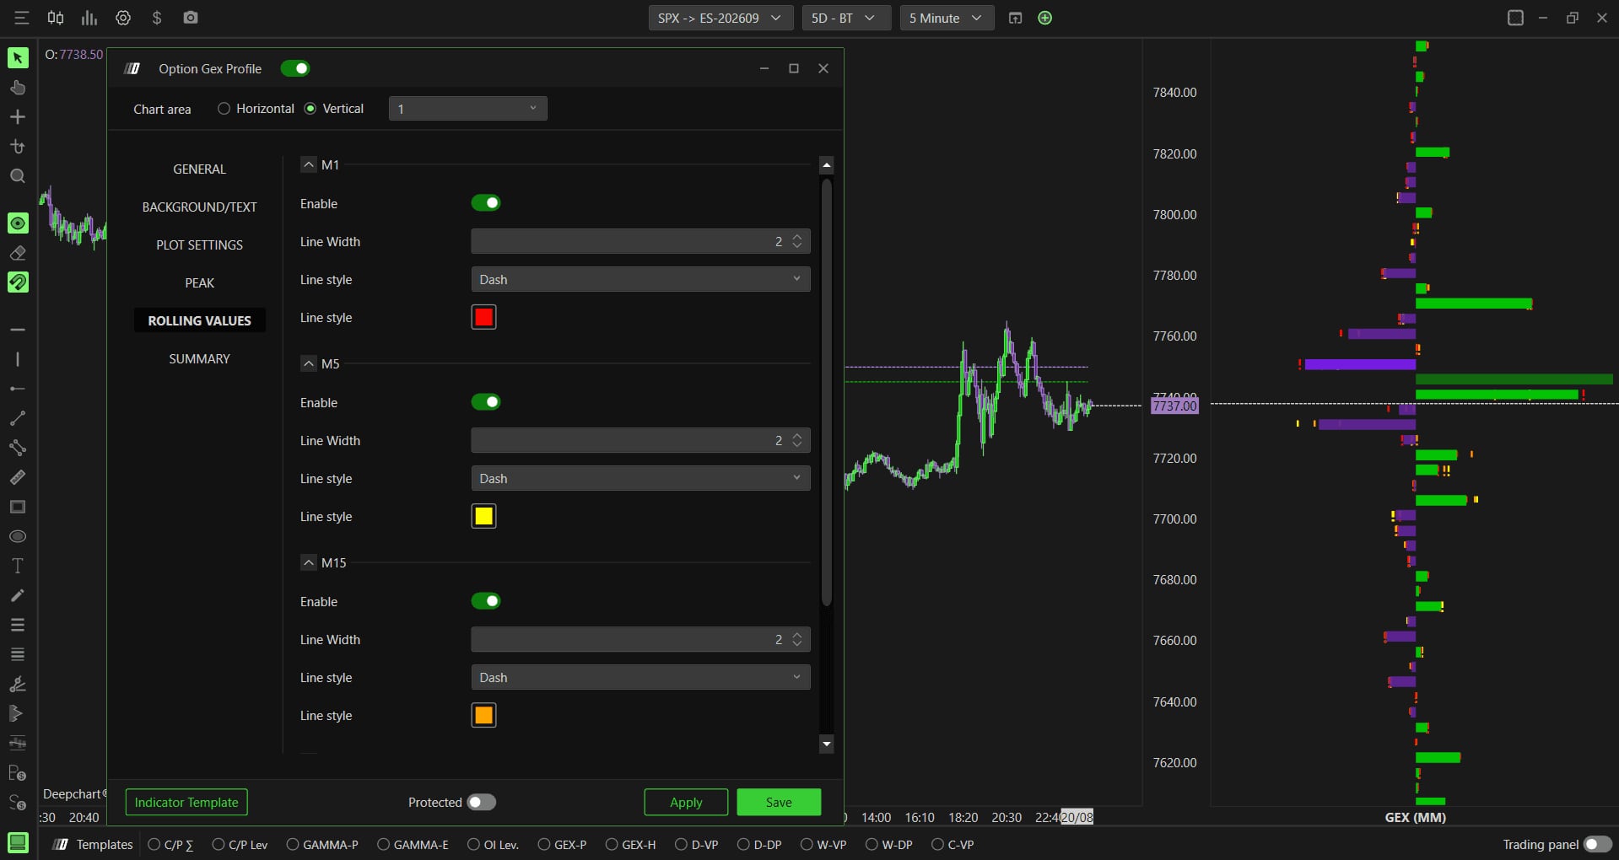
Task: Select the text tool icon
Action: pos(18,566)
